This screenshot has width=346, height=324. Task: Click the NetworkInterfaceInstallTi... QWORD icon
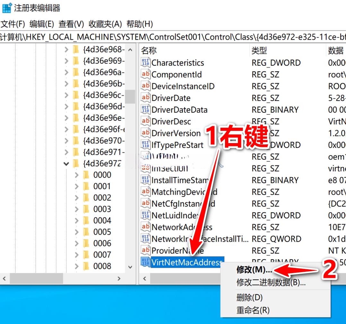click(x=145, y=239)
